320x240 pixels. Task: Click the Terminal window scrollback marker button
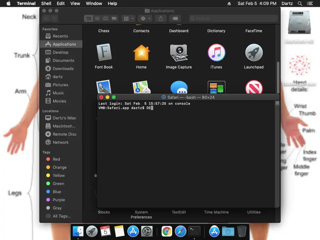[277, 103]
